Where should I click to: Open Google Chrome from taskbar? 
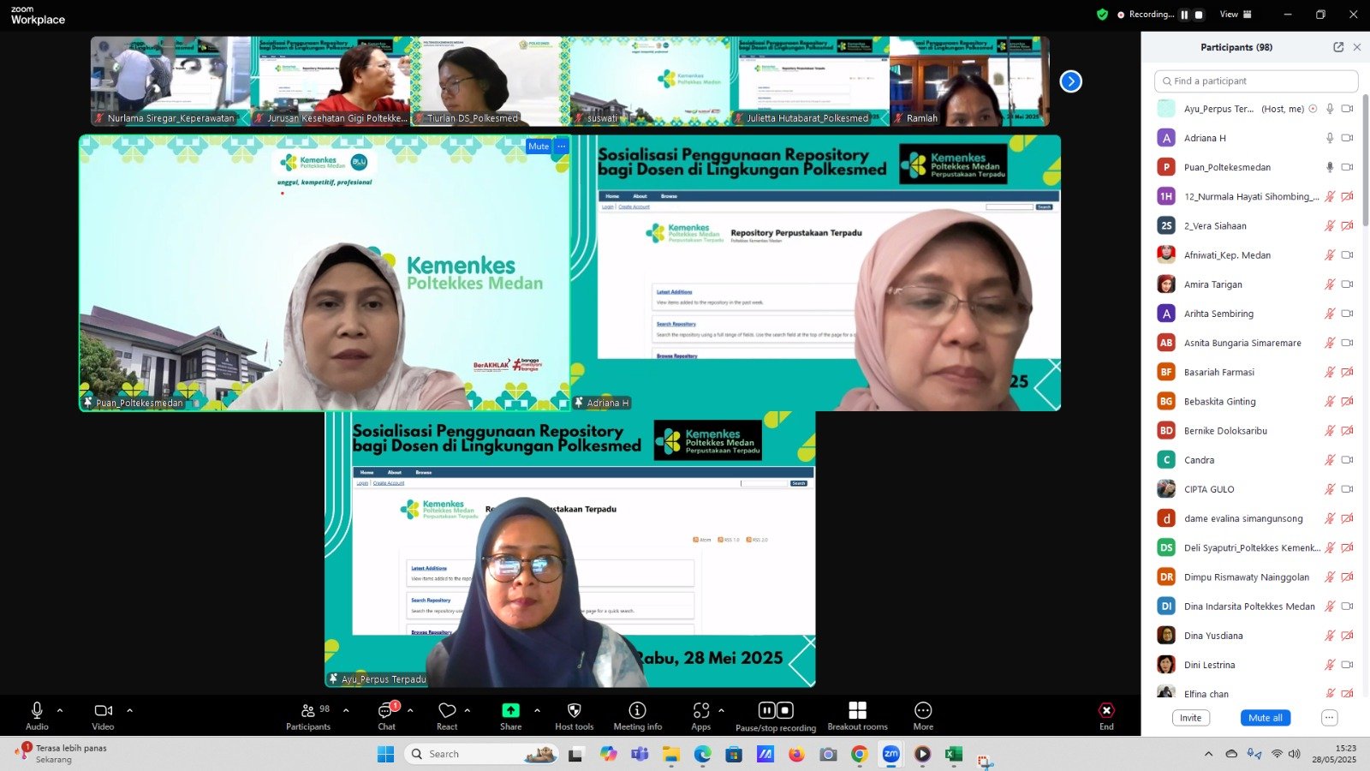[x=859, y=754]
